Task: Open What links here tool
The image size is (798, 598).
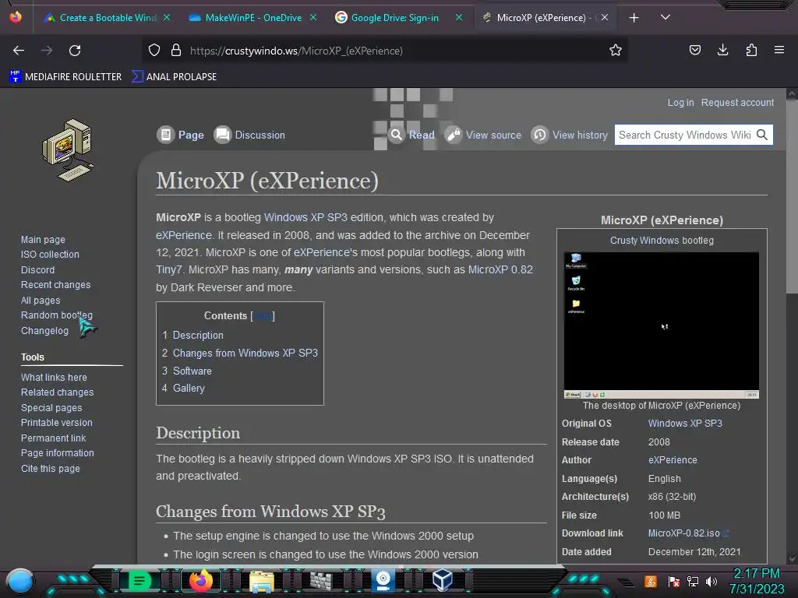Action: (x=54, y=378)
